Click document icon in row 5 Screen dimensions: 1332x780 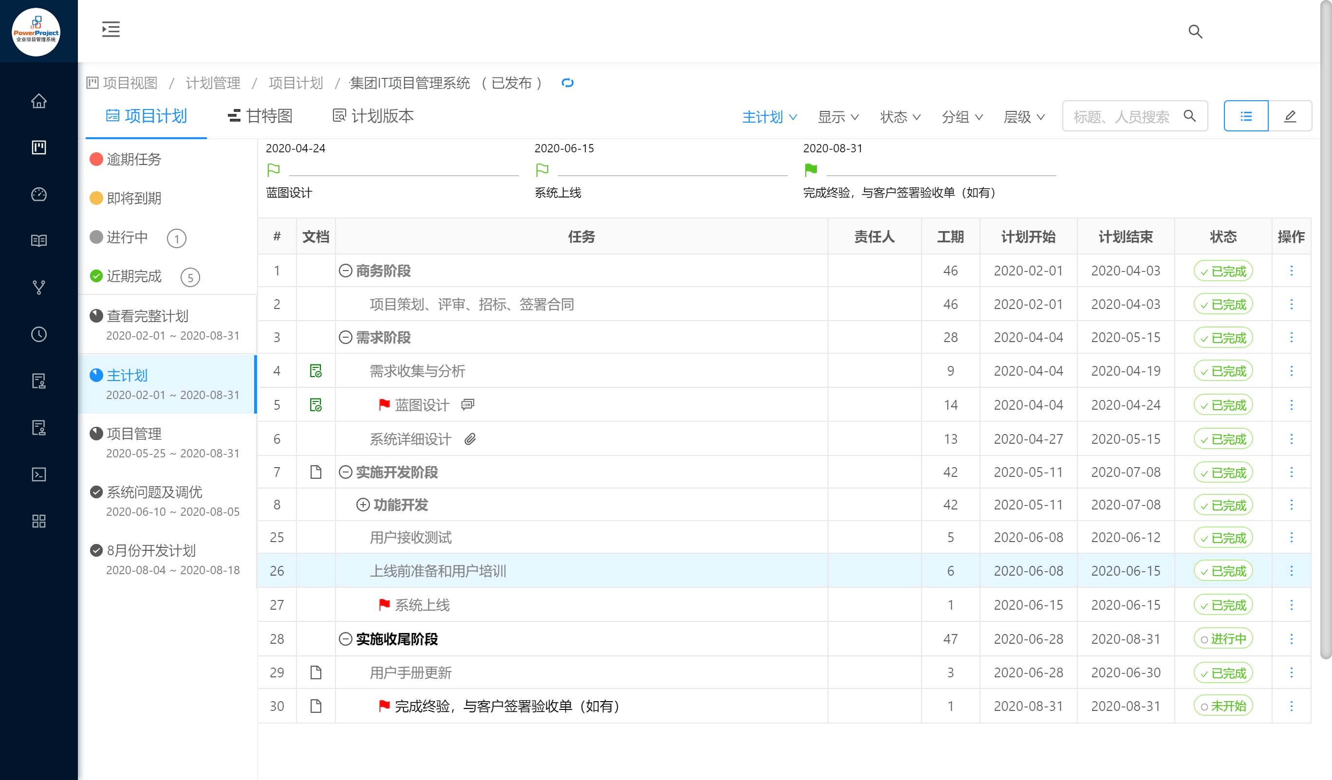[315, 405]
